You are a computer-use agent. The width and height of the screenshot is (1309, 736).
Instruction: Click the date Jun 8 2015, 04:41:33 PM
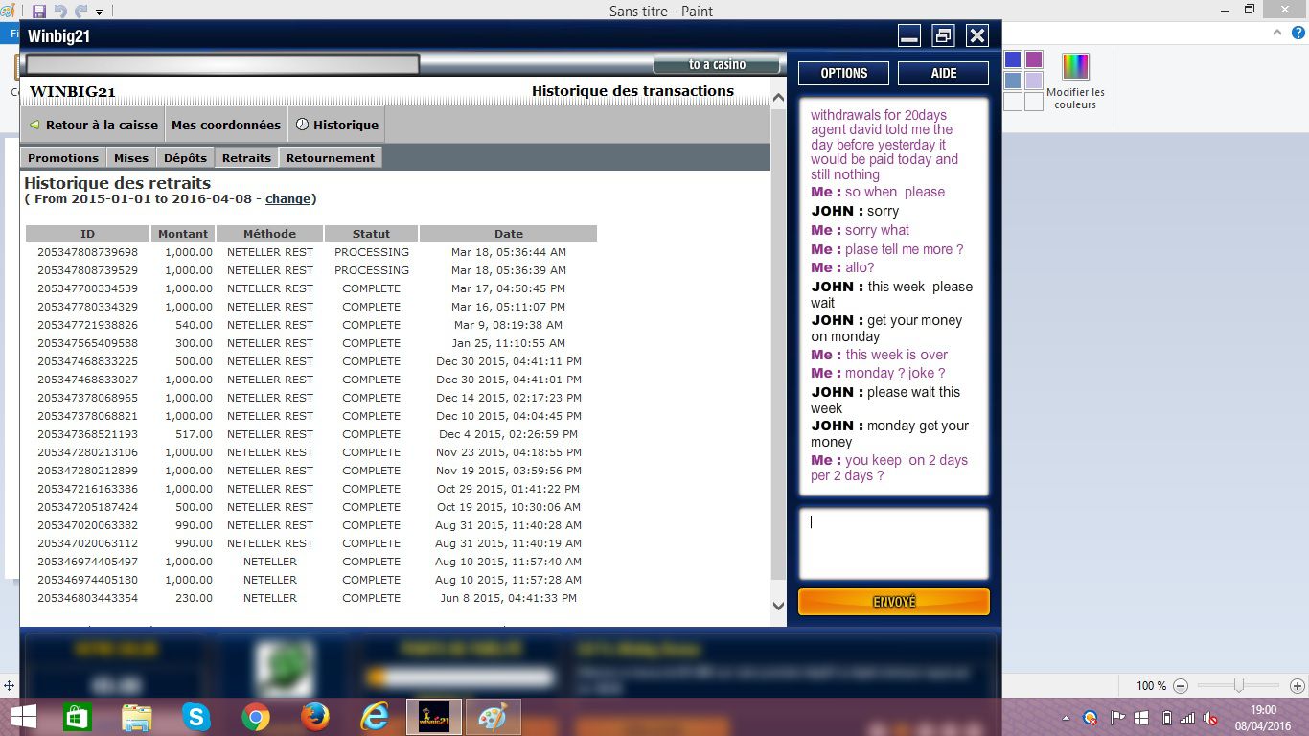[x=509, y=598]
